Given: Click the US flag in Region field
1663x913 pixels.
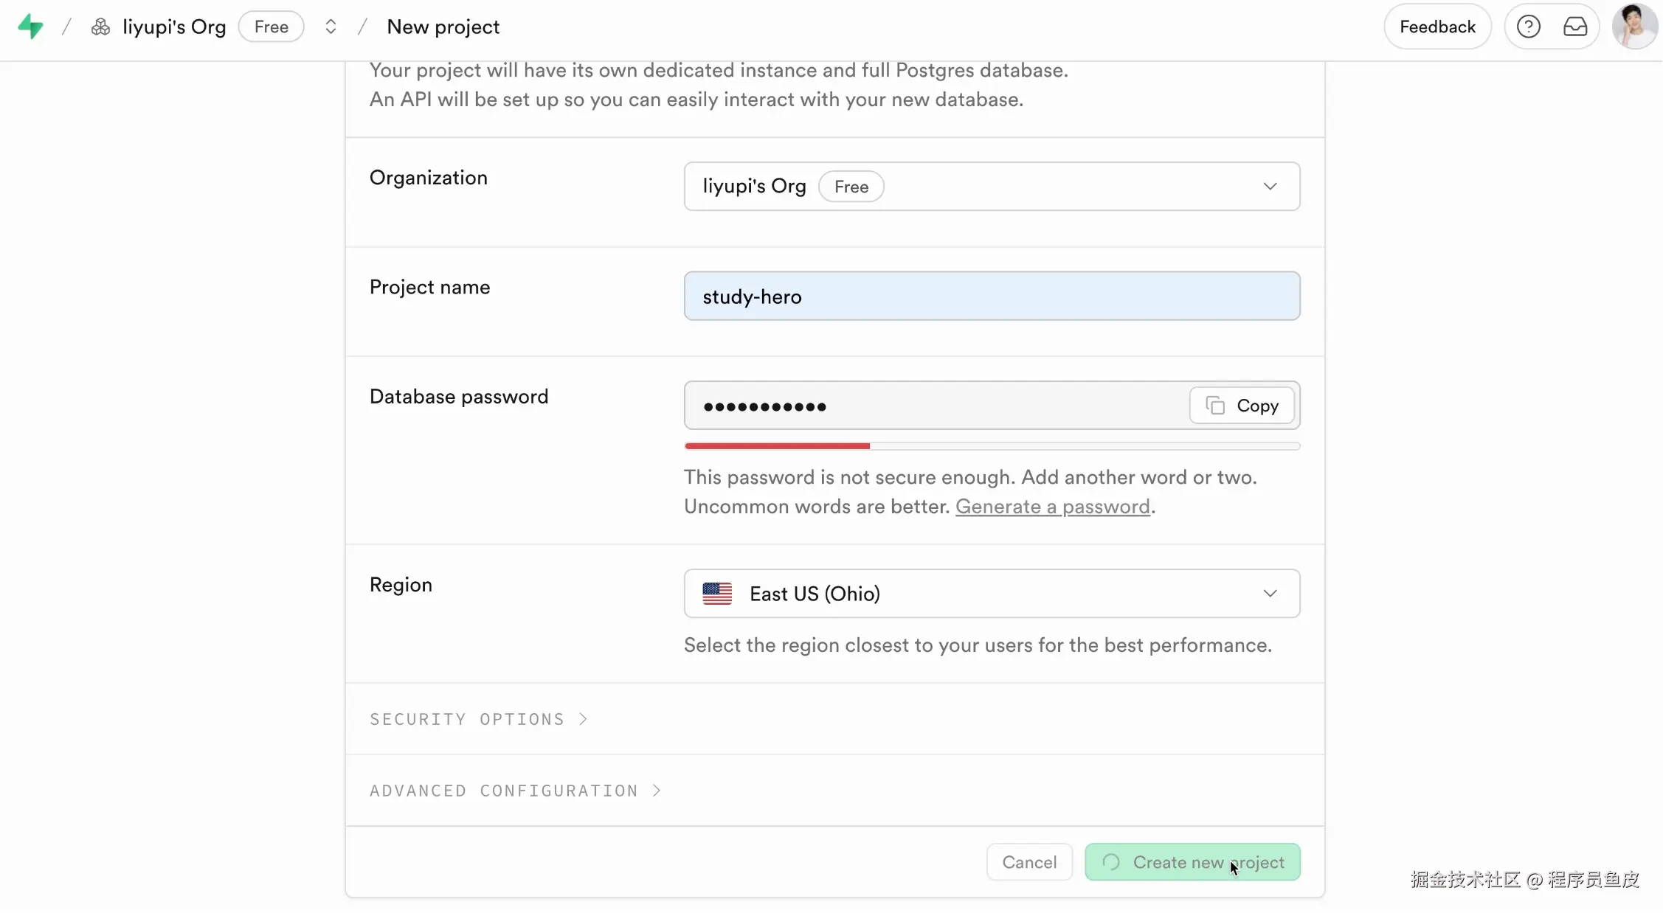Looking at the screenshot, I should pyautogui.click(x=716, y=594).
